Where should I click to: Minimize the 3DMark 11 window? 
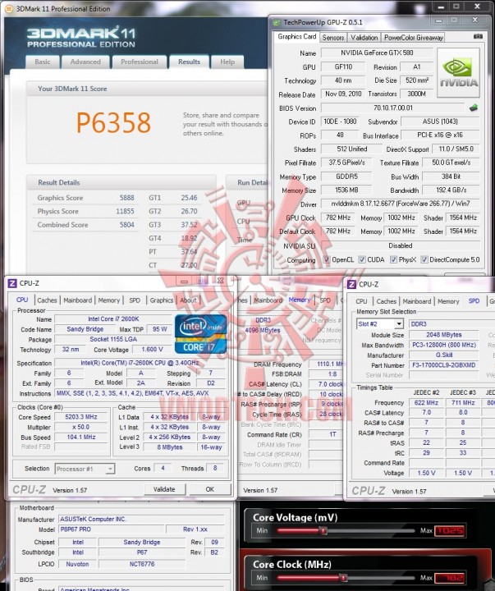tap(441, 7)
